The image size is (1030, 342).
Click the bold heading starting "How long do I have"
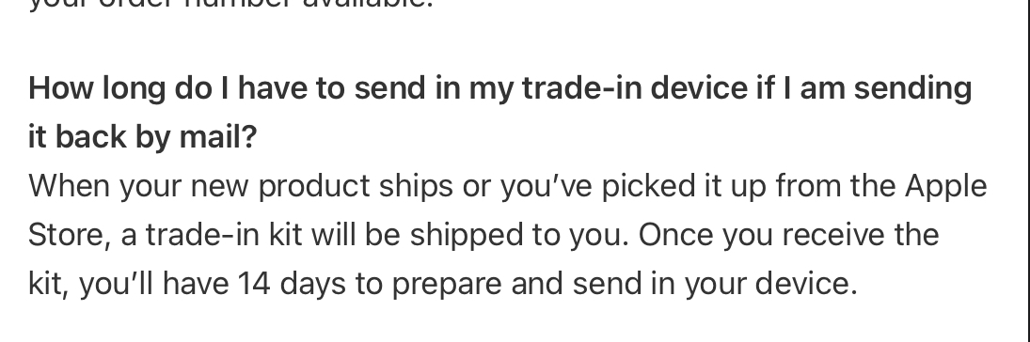click(x=499, y=112)
